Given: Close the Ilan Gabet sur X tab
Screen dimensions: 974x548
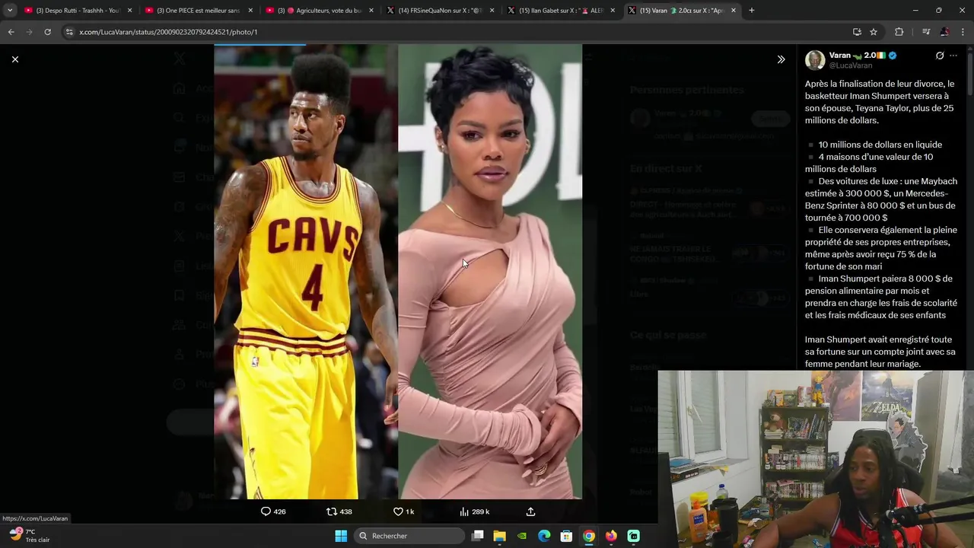Looking at the screenshot, I should 613,11.
